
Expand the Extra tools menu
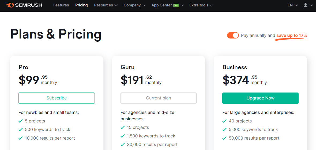point(201,5)
